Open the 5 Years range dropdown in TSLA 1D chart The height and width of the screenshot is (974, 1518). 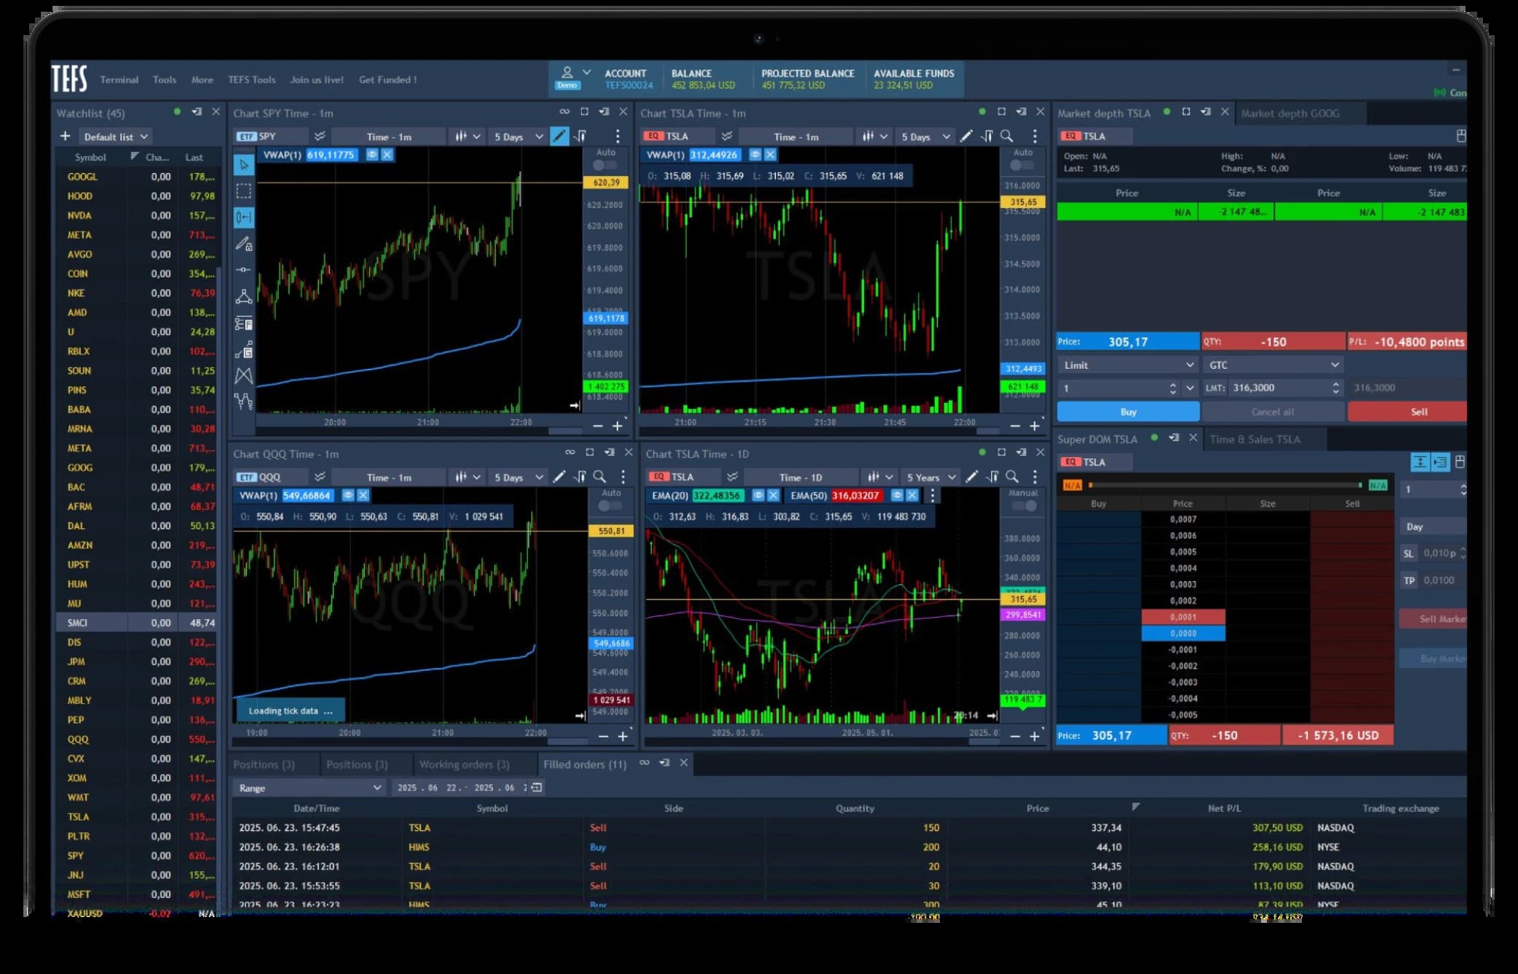931,477
